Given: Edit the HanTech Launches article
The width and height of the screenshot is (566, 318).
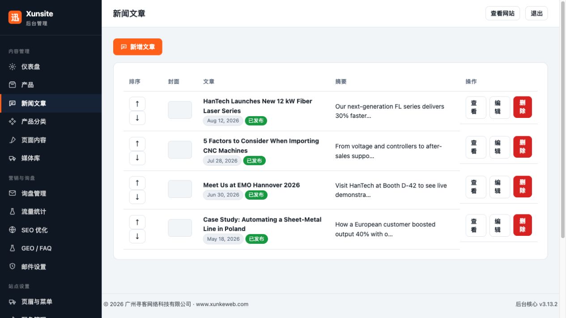Looking at the screenshot, I should [500, 108].
